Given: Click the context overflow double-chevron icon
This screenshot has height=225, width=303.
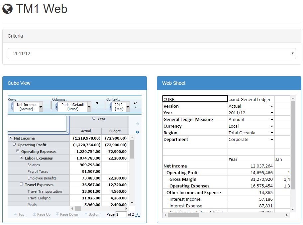Looking at the screenshot, I should tap(136, 103).
